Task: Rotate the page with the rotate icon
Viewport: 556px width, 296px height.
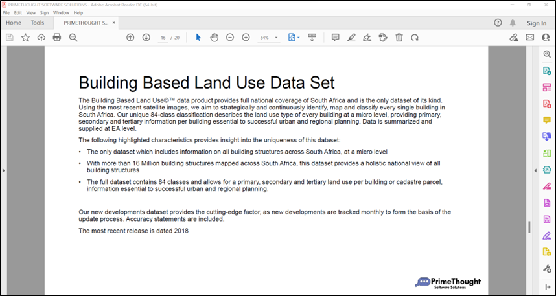Action: 415,37
